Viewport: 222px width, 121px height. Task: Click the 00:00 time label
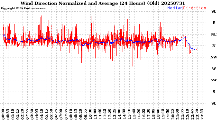(x=3, y=114)
